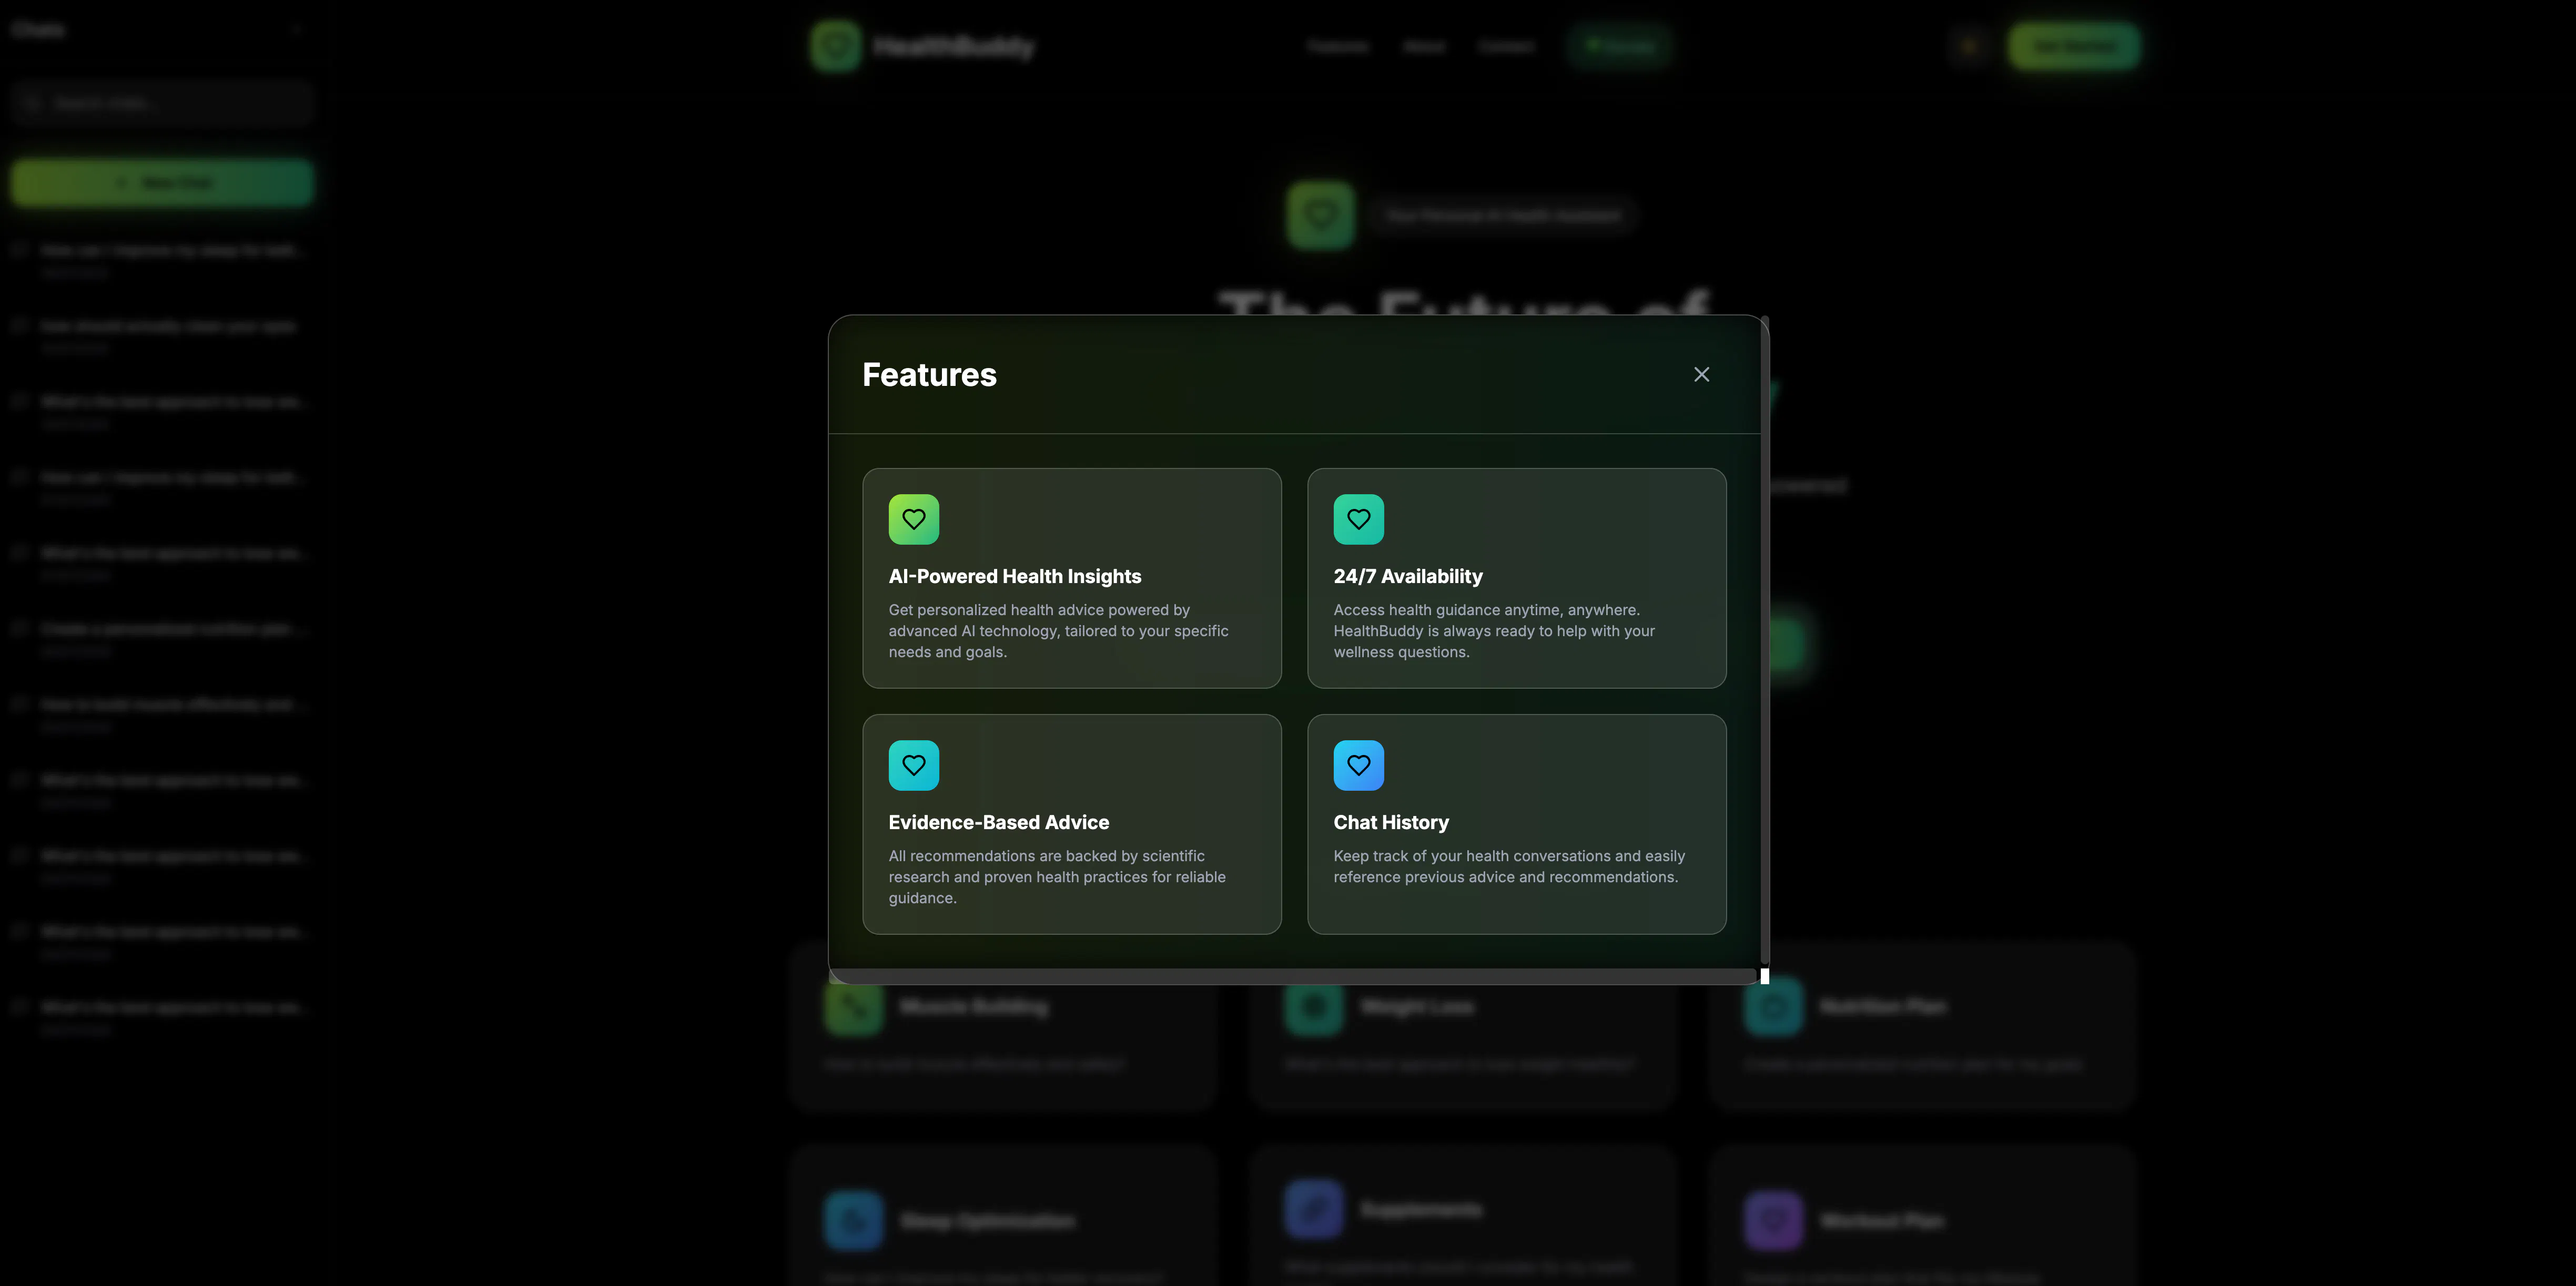Close the Features dialog with the X
2576x1286 pixels.
(1701, 374)
